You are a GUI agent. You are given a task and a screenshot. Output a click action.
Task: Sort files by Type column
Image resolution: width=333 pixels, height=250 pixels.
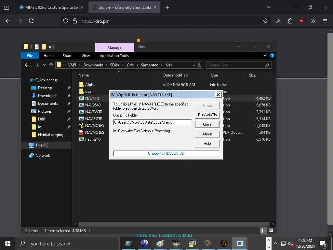click(214, 75)
